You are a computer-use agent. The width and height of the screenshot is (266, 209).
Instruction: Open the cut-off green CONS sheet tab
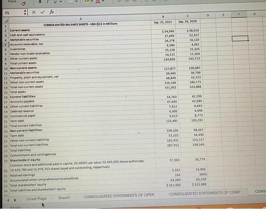(x=260, y=192)
